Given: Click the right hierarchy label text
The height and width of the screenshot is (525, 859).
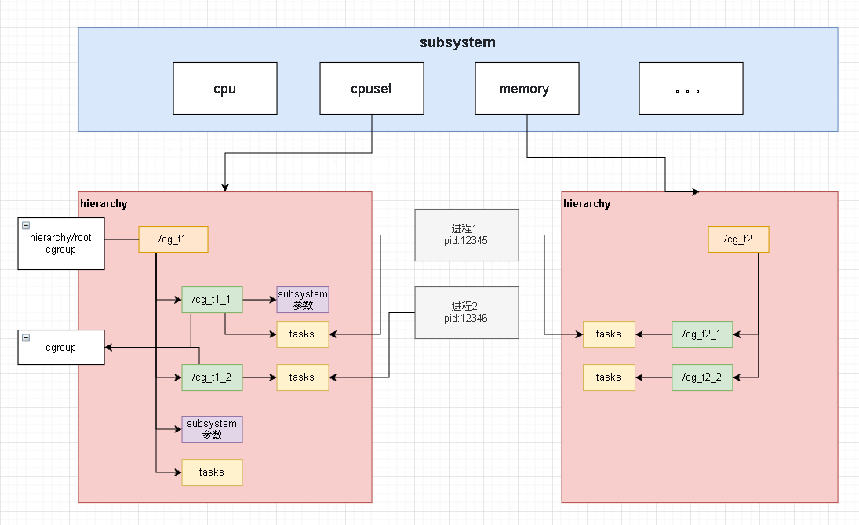Looking at the screenshot, I should tap(587, 204).
